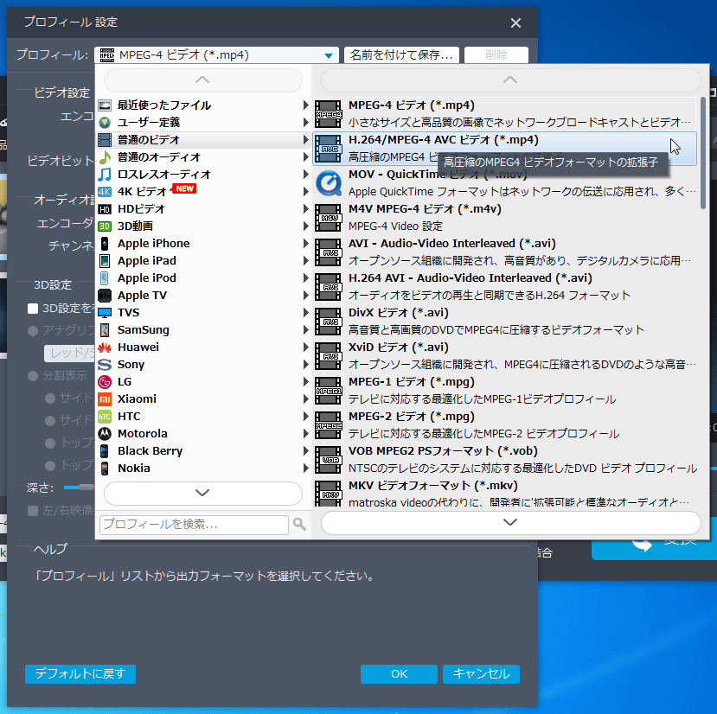This screenshot has width=717, height=714.
Task: Click the profile search input field
Action: click(x=194, y=525)
